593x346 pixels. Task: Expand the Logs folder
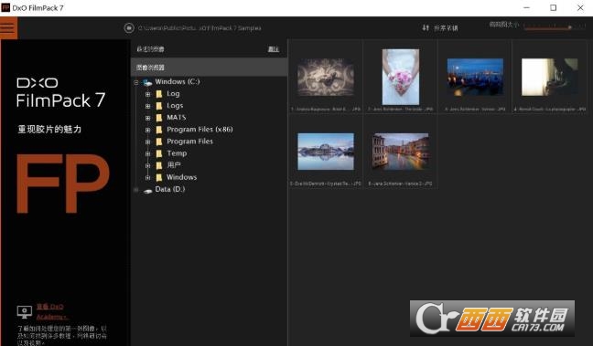(148, 106)
